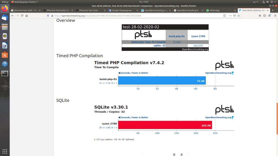
Task: Switch to Phoronix Test Suite v9.4 tab
Action: tap(58, 10)
